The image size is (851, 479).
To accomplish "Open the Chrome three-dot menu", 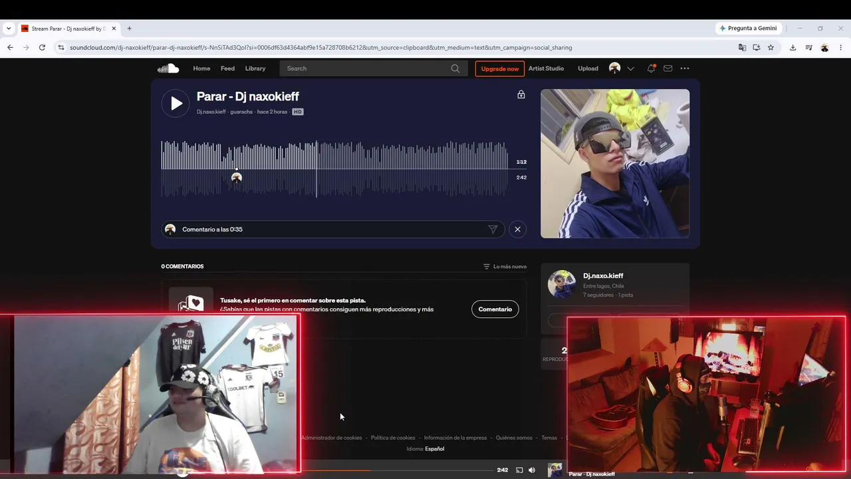I will point(841,47).
